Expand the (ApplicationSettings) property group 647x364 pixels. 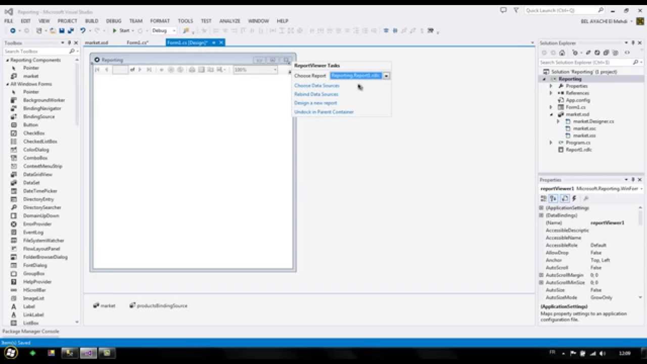541,208
